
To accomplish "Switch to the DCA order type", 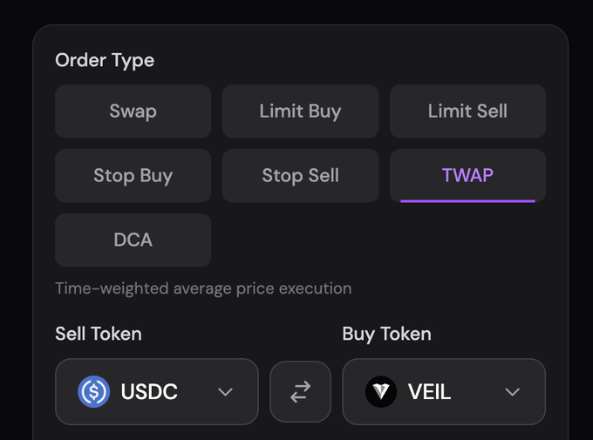I will point(133,240).
